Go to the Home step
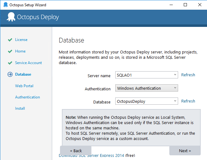This screenshot has width=207, height=160. pyautogui.click(x=20, y=51)
